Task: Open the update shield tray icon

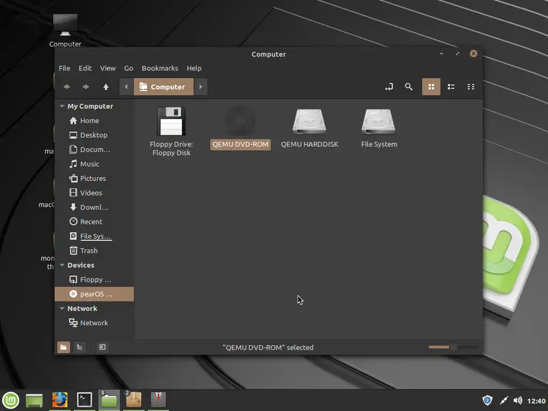Action: pyautogui.click(x=487, y=400)
